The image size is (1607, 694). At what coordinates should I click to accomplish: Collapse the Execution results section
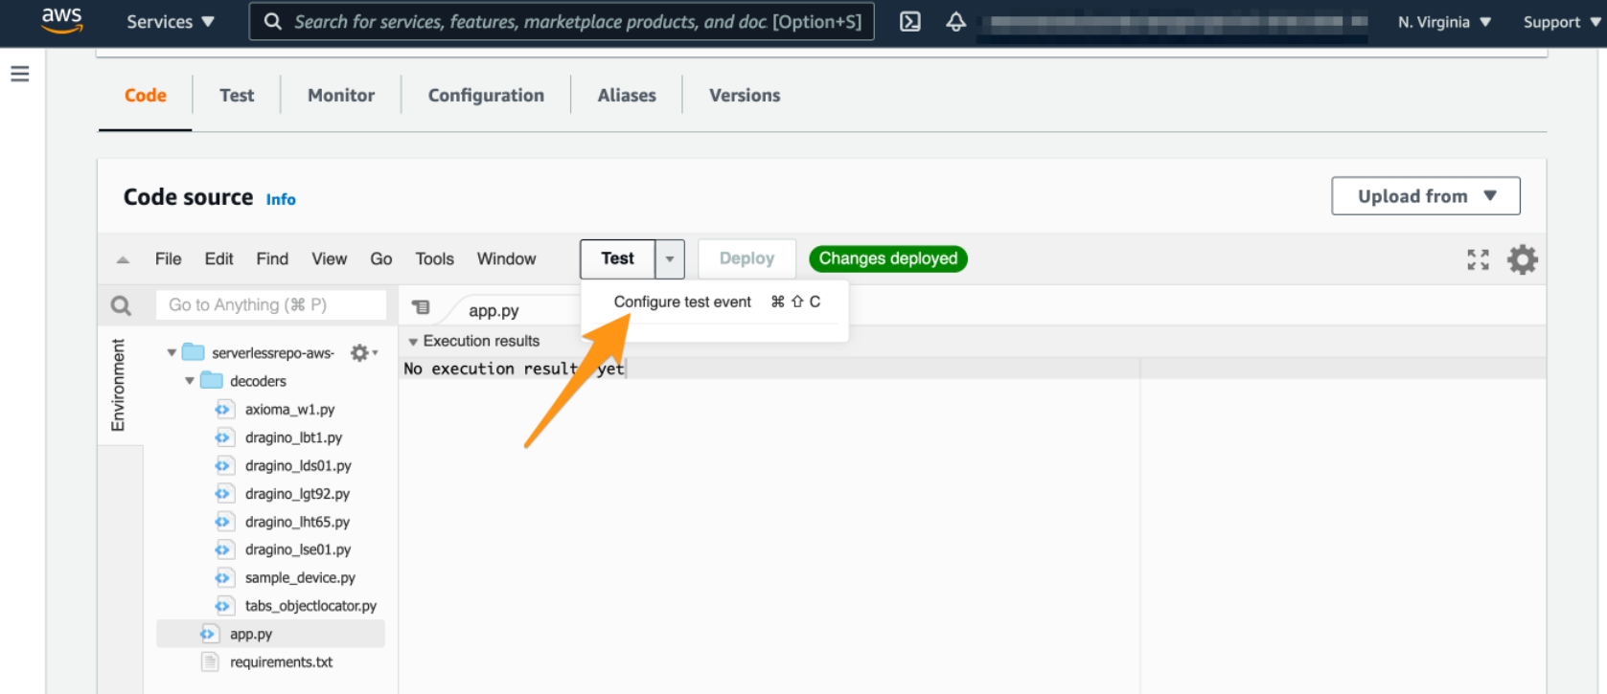[x=413, y=342]
